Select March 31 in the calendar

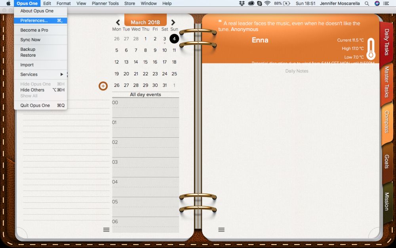coord(165,85)
